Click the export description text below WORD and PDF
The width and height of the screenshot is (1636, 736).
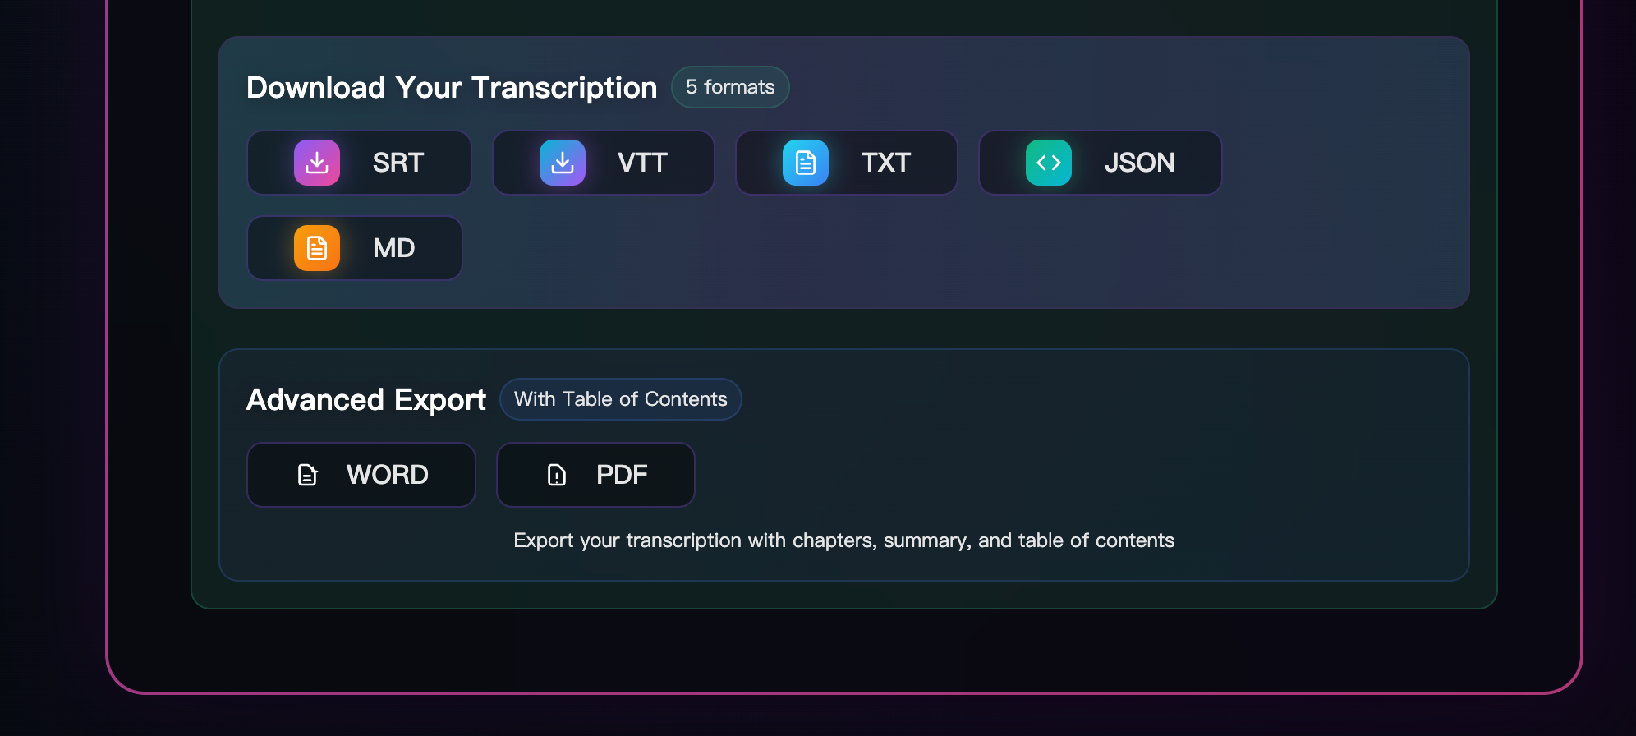pos(843,540)
